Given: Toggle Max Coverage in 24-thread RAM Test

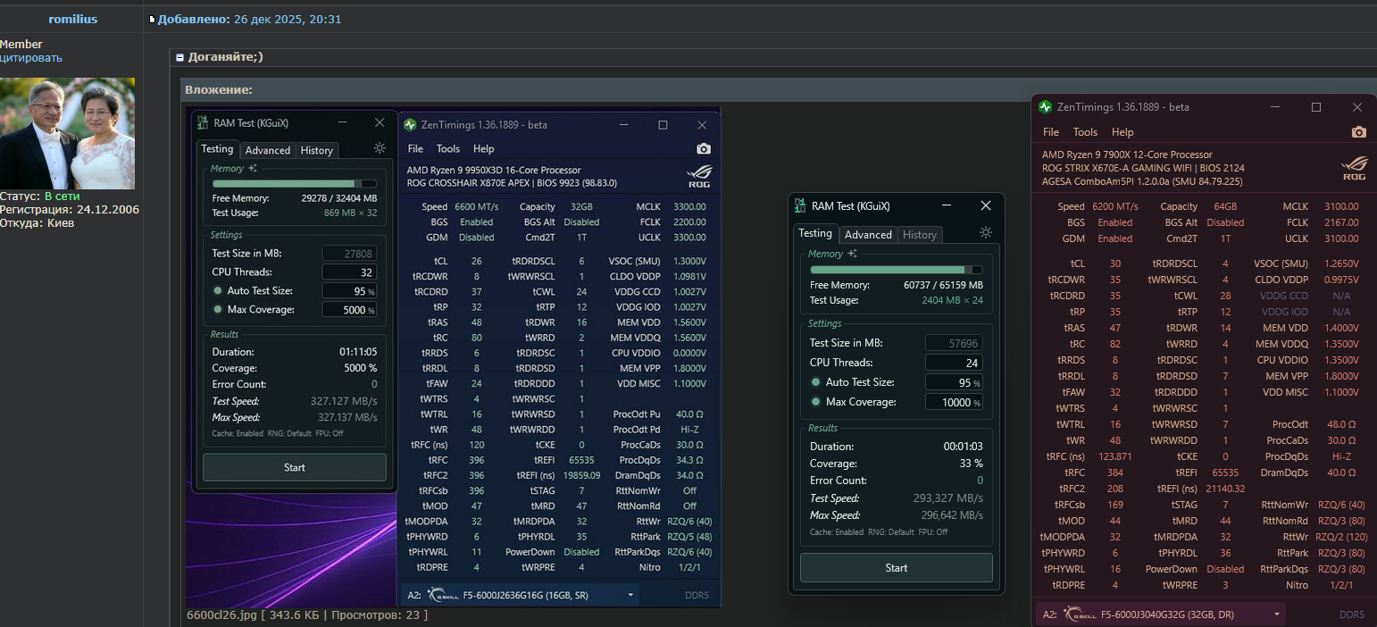Looking at the screenshot, I should (815, 402).
